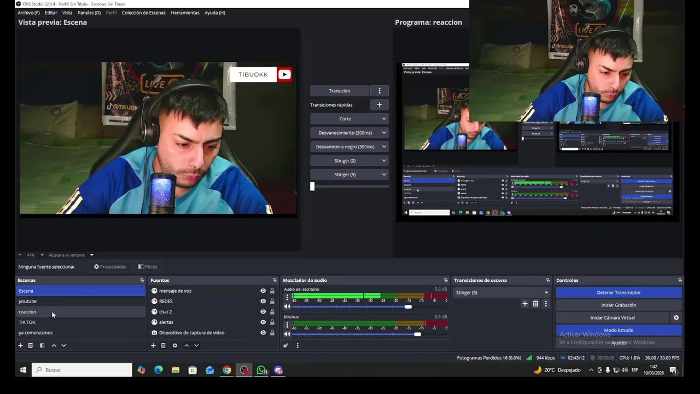Hide the chat 2 source
This screenshot has height=394, width=700.
[x=263, y=312]
